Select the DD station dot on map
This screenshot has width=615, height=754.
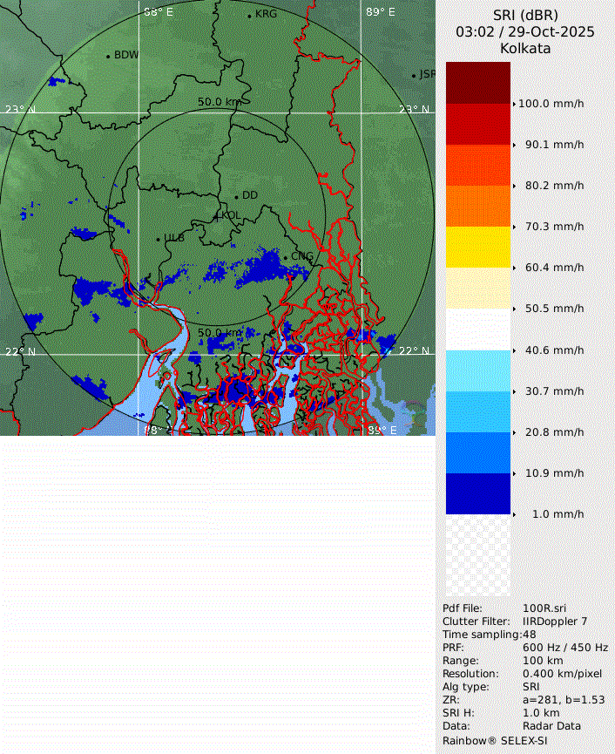point(236,196)
